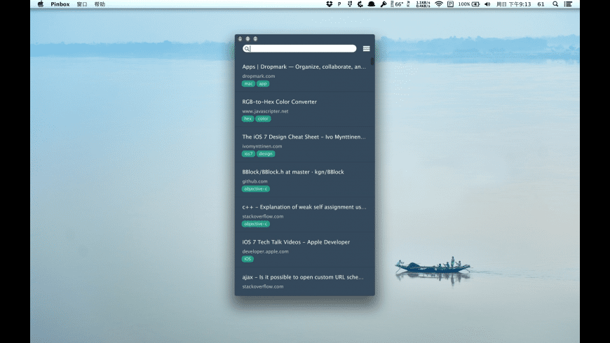Open Notification Center list icon

pos(568,4)
